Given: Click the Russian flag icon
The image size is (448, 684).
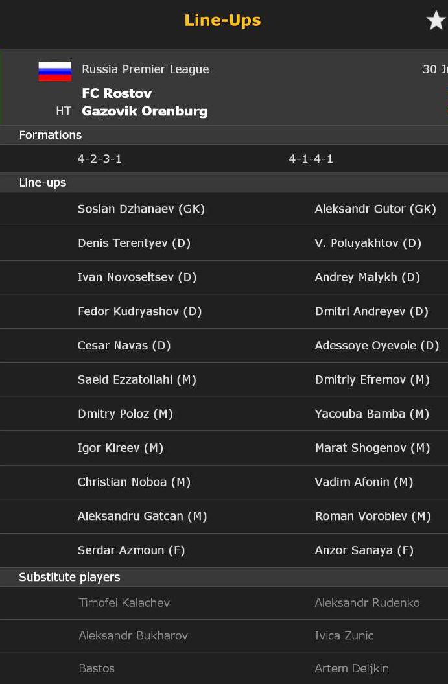Looking at the screenshot, I should point(55,71).
